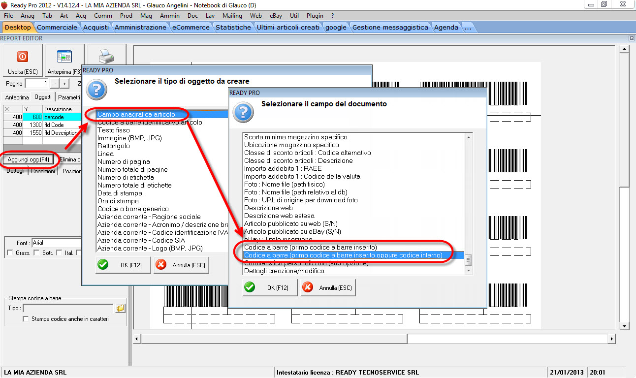Open the Agenda tab

pos(446,27)
